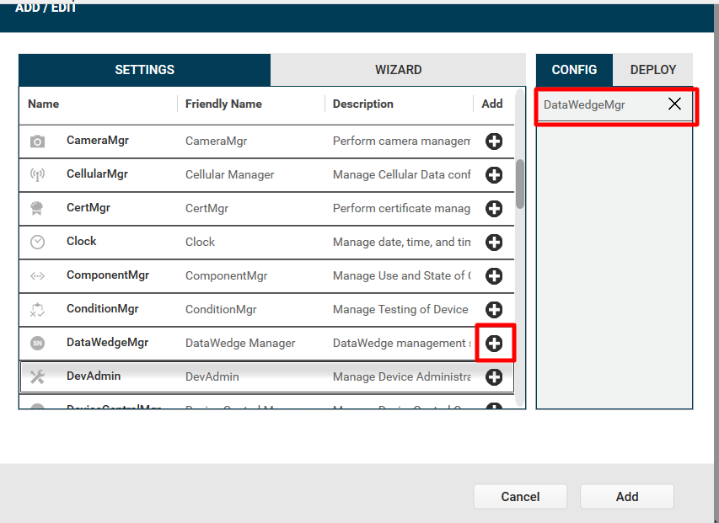
Task: Remove DataWedgeMgr from config with X
Action: coord(674,104)
